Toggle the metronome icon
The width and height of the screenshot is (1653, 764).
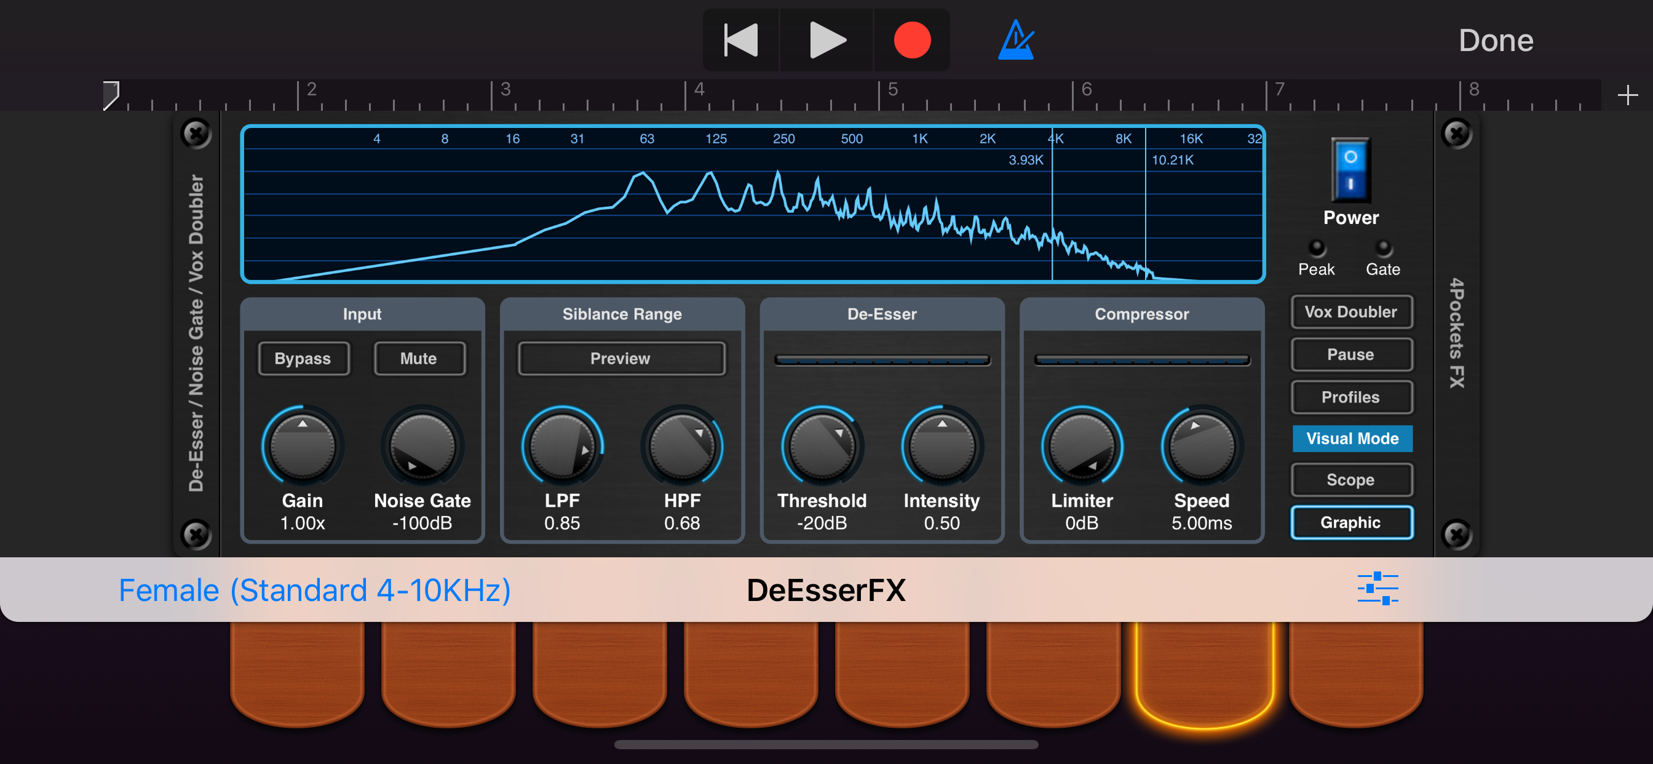1016,40
